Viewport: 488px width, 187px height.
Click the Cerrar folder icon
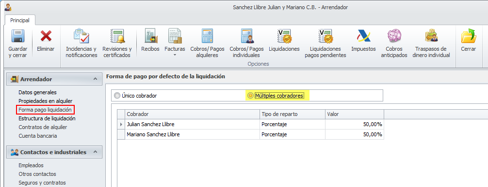pos(469,36)
